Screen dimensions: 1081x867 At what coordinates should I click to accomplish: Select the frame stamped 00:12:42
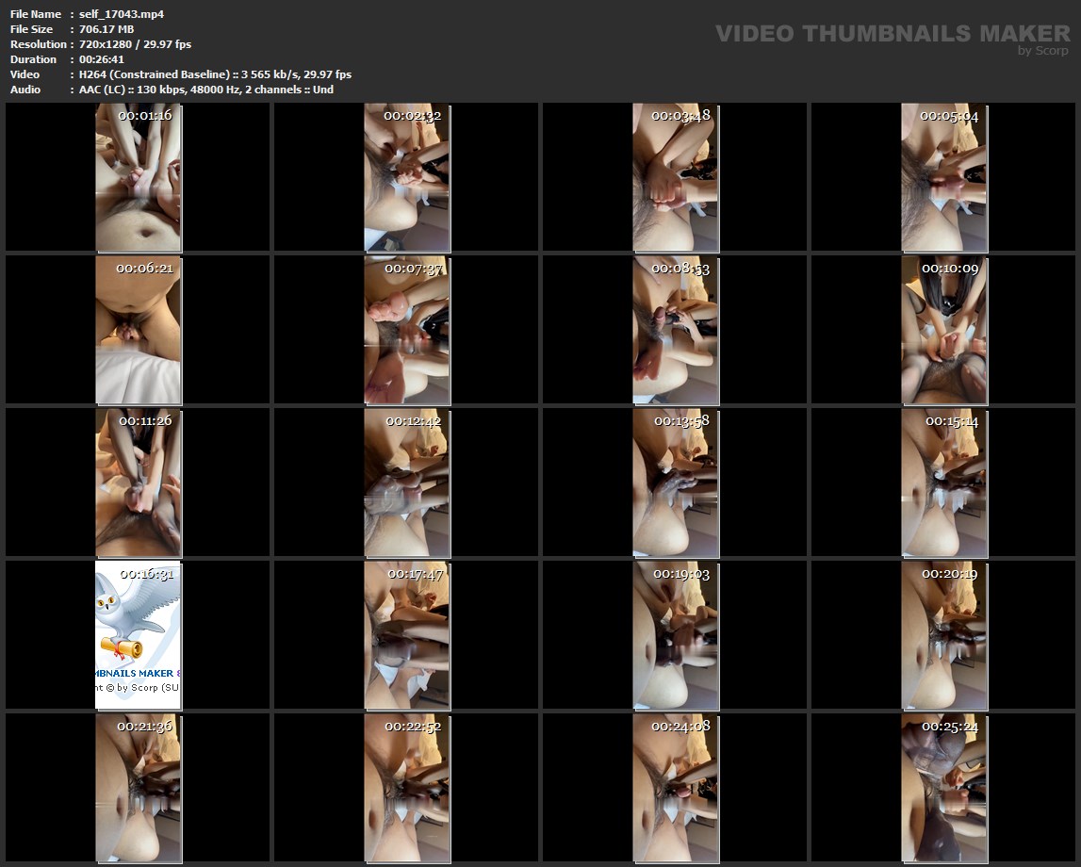[406, 483]
